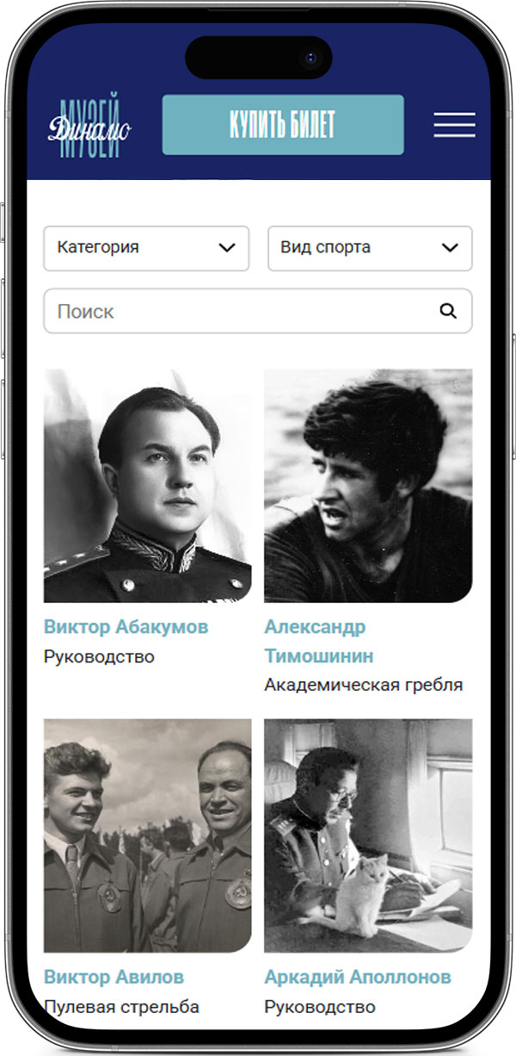The height and width of the screenshot is (1056, 516).
Task: Select the Виктор Авилов photo
Action: [148, 835]
